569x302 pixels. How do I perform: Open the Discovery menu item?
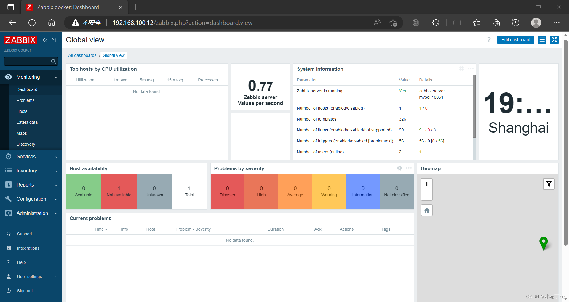pos(35,144)
